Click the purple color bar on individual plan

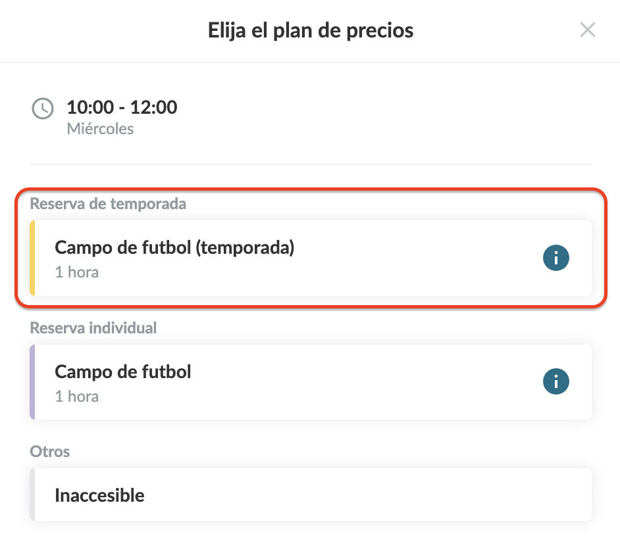[32, 382]
